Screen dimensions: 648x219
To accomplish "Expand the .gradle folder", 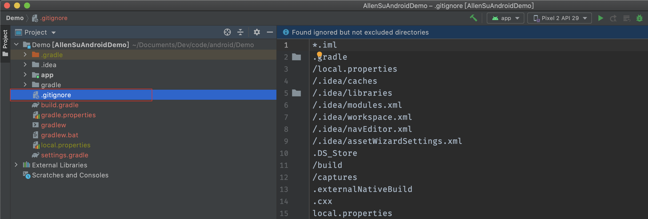I will [x=25, y=55].
